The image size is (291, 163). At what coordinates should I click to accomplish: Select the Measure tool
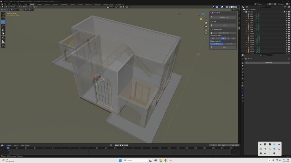tap(3, 42)
